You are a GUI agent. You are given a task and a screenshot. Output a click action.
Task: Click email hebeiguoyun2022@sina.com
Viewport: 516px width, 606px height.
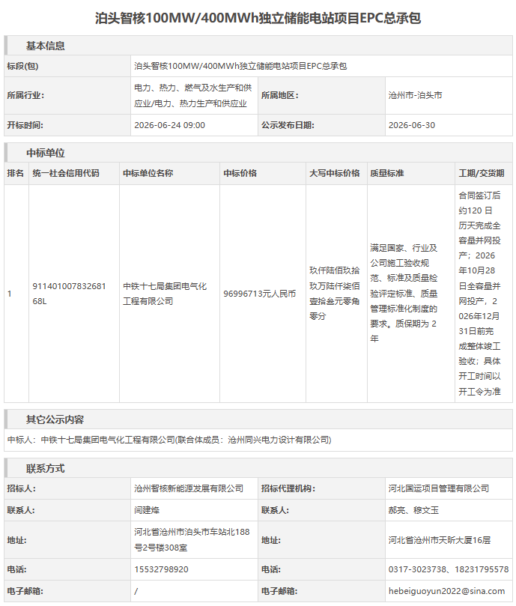(x=447, y=591)
